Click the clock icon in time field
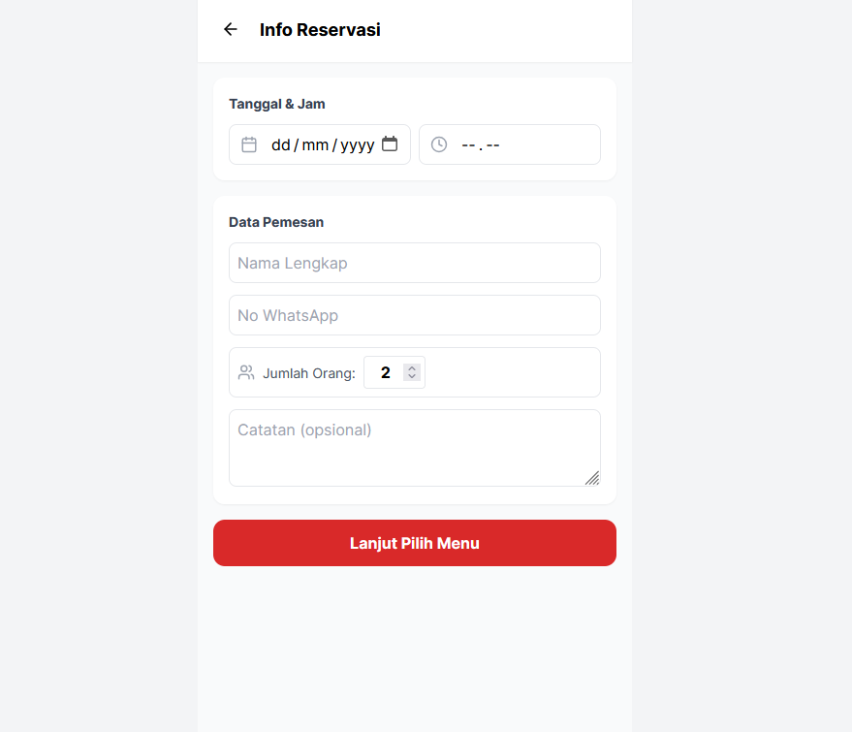 [439, 144]
